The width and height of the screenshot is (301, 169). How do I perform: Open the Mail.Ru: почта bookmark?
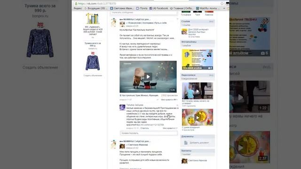click(x=208, y=8)
